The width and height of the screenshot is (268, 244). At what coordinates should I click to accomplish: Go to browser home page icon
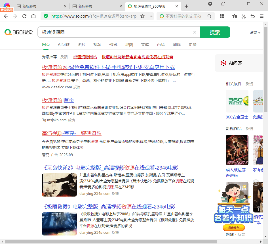tap(33, 16)
